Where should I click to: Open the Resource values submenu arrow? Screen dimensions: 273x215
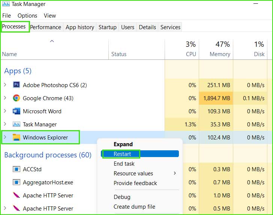[x=175, y=173]
